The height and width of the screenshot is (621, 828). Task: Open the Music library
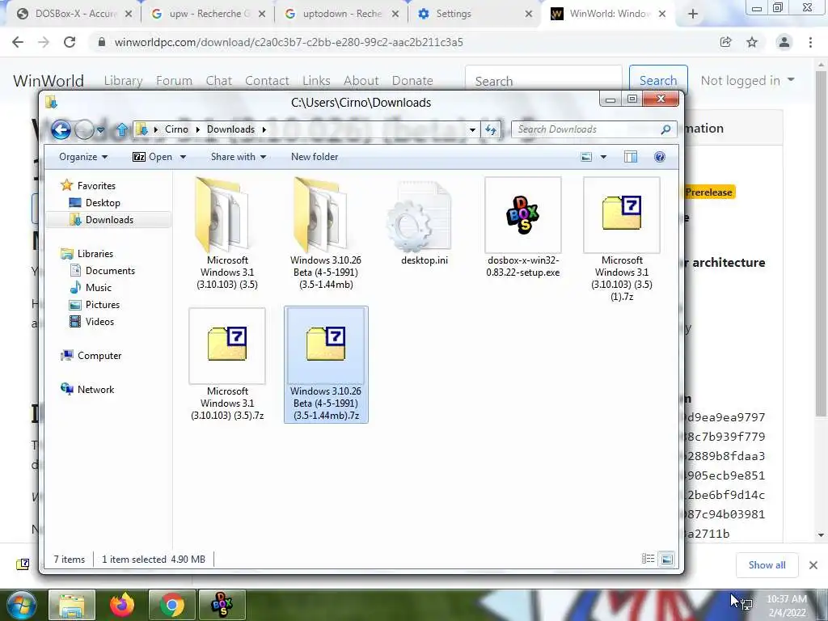[x=98, y=288]
